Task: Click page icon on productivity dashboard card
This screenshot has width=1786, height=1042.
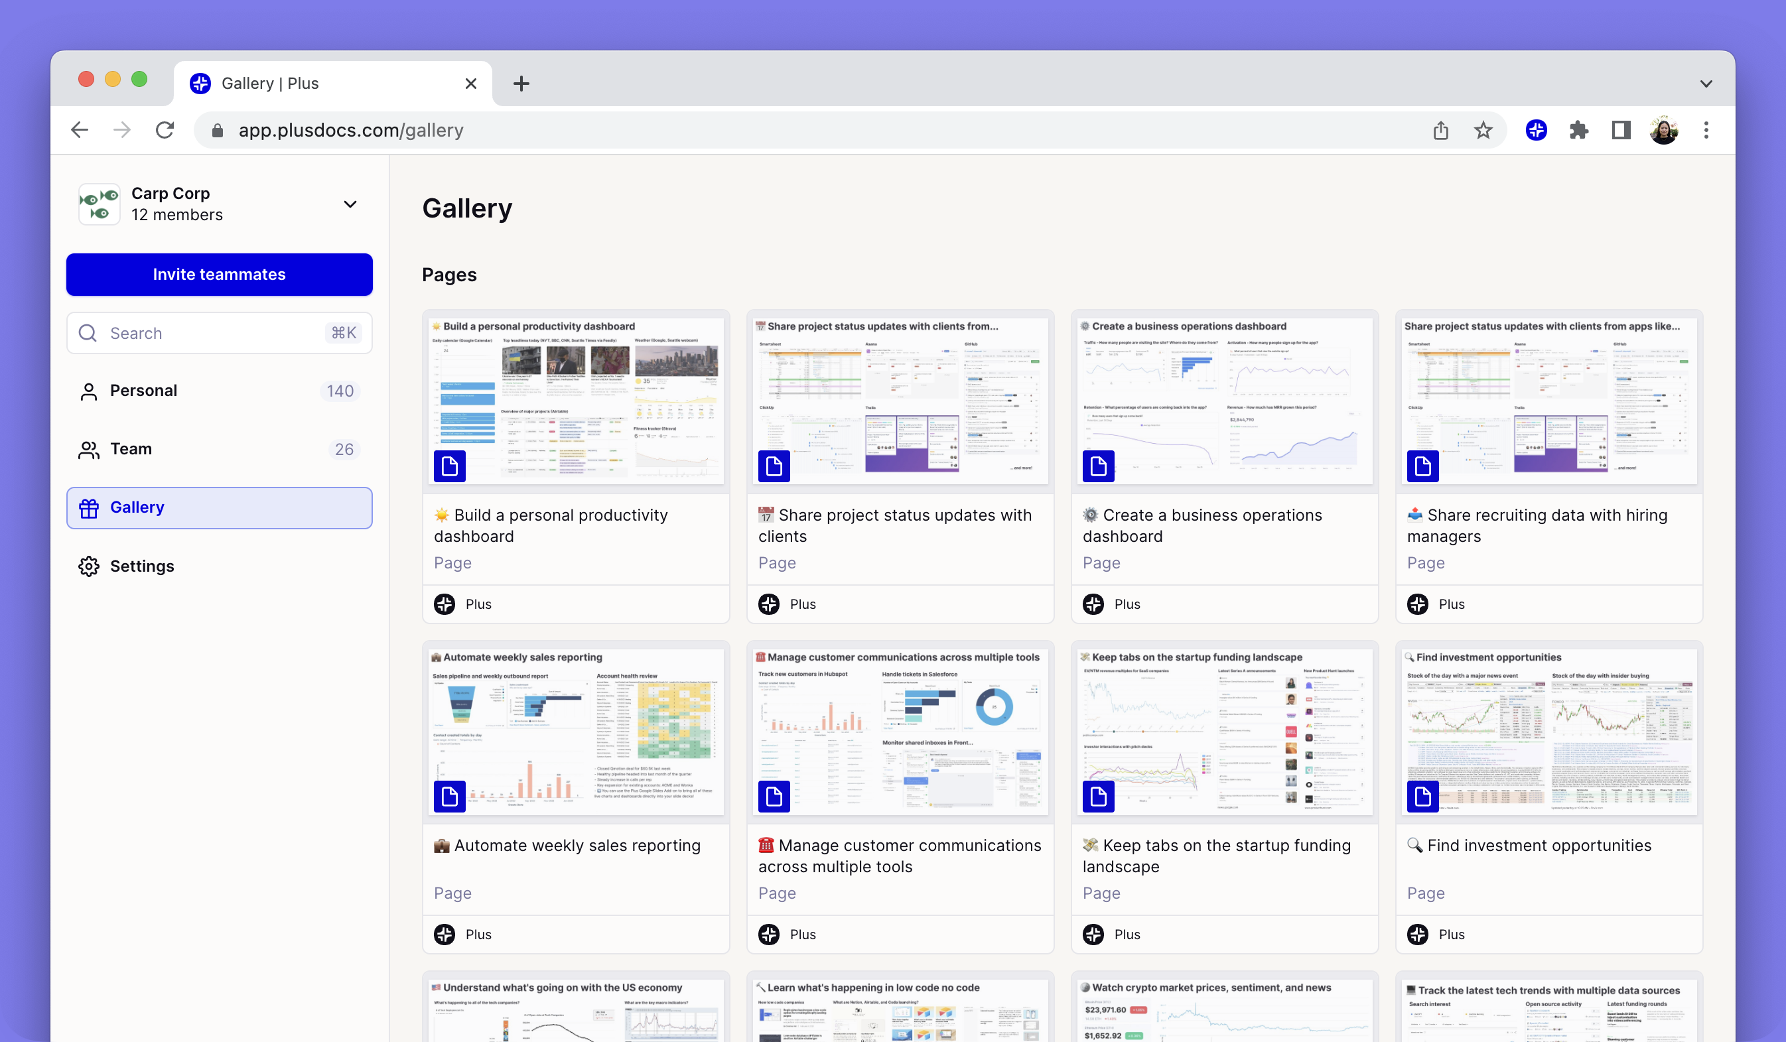Action: pyautogui.click(x=449, y=466)
